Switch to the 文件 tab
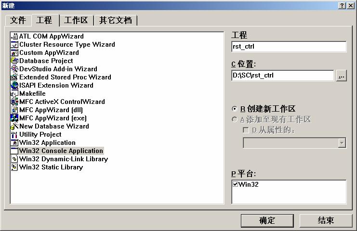This screenshot has width=357, height=231. (18, 20)
